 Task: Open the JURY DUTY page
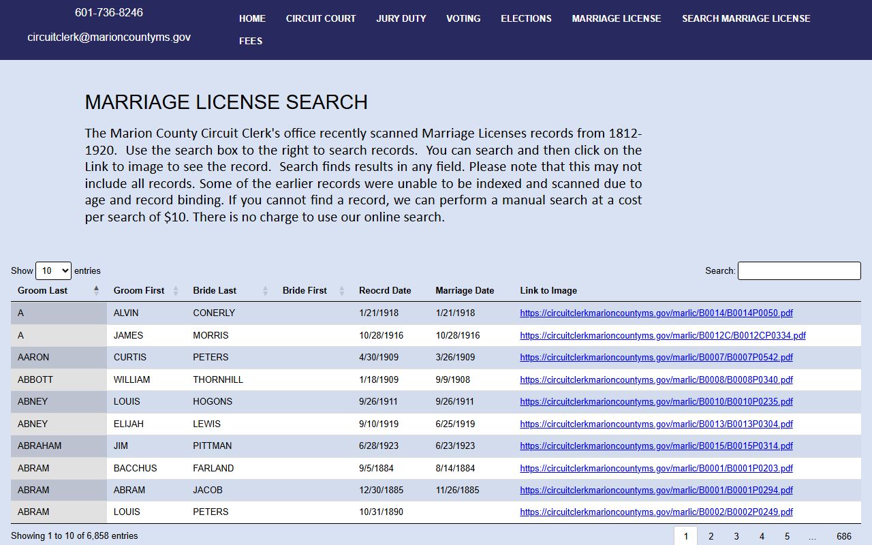coord(401,18)
